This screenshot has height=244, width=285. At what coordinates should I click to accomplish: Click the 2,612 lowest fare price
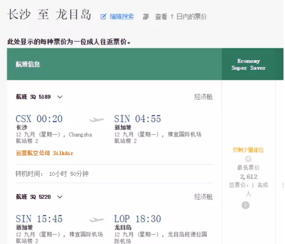pos(248,177)
